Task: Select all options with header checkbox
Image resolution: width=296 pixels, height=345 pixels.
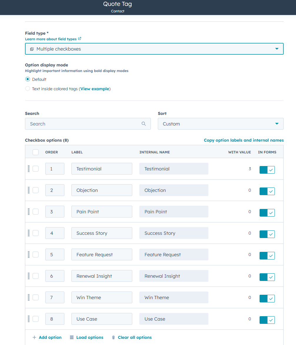Action: point(36,152)
